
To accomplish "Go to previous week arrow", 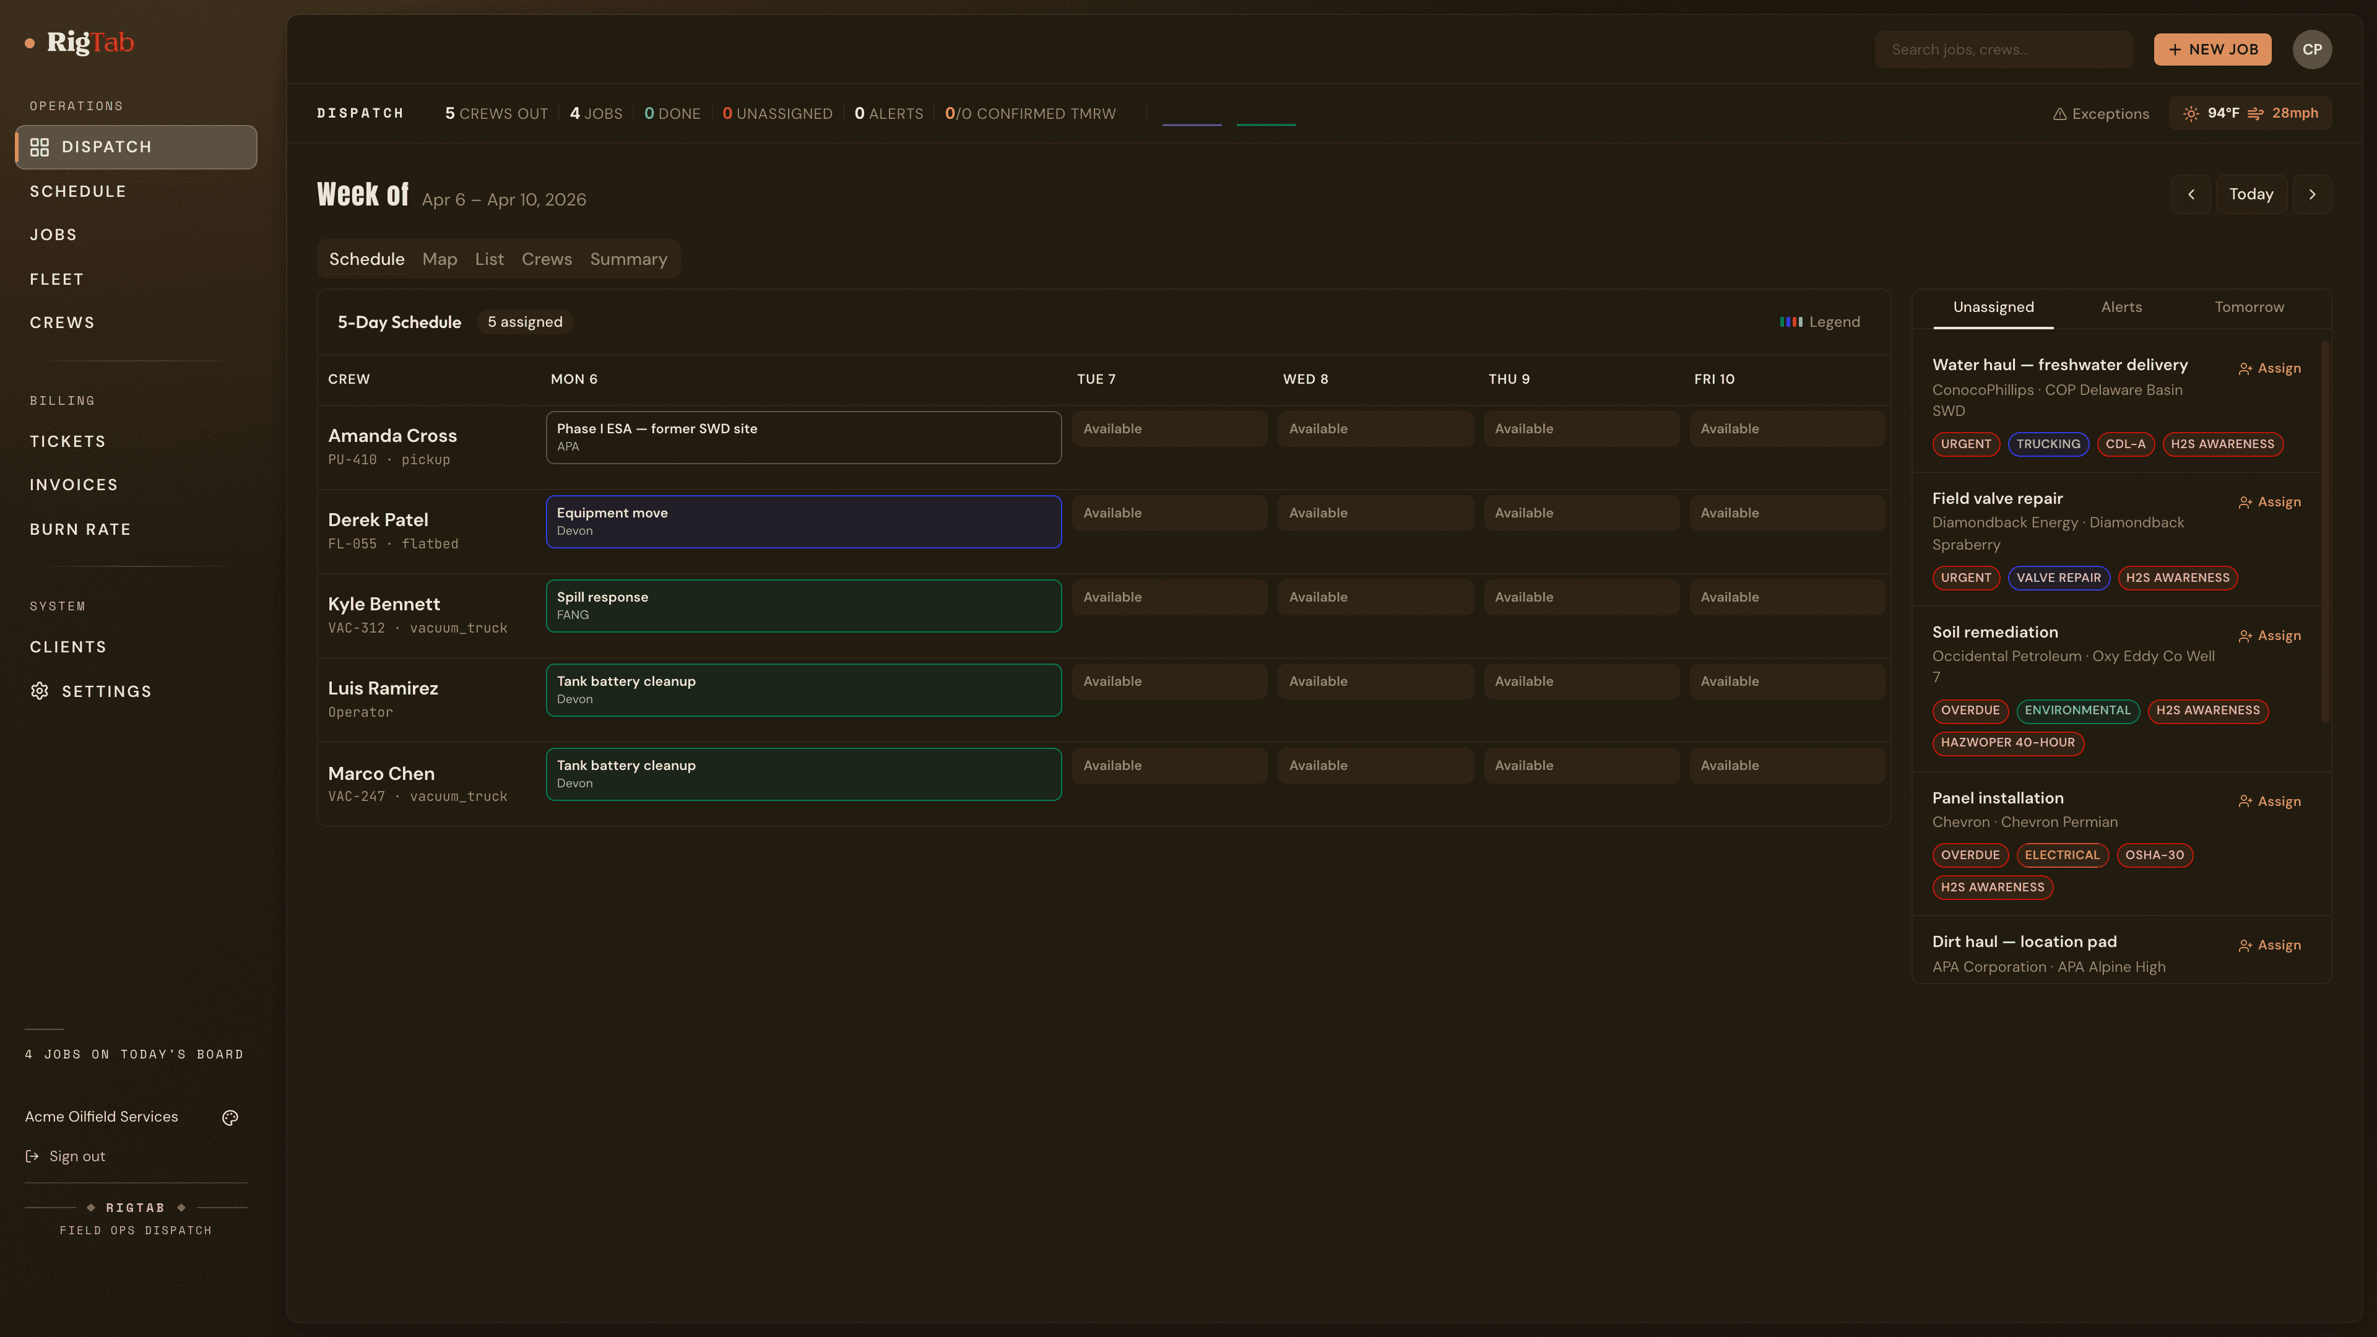I will 2191,194.
